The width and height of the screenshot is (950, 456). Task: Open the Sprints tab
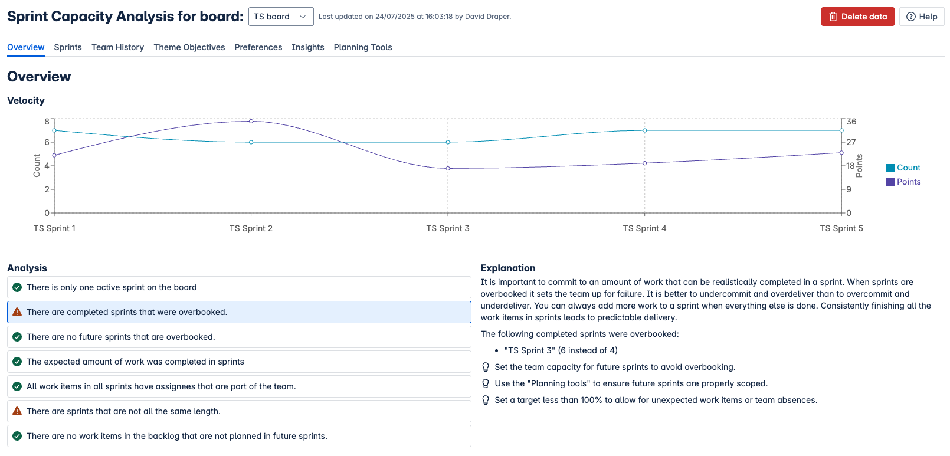point(68,47)
